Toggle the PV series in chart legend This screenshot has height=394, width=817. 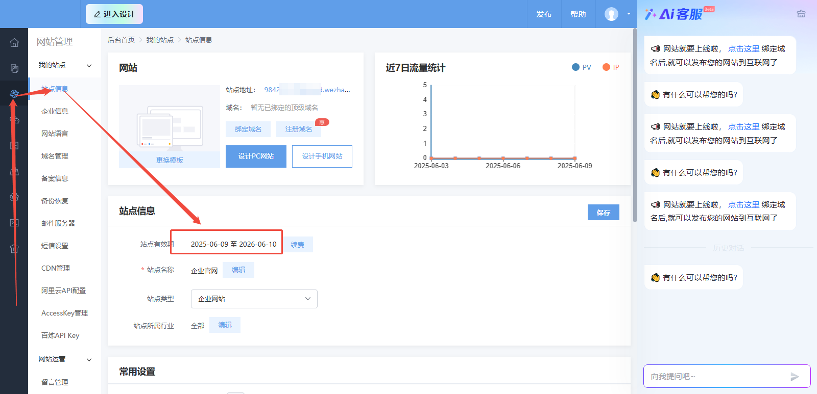point(582,67)
